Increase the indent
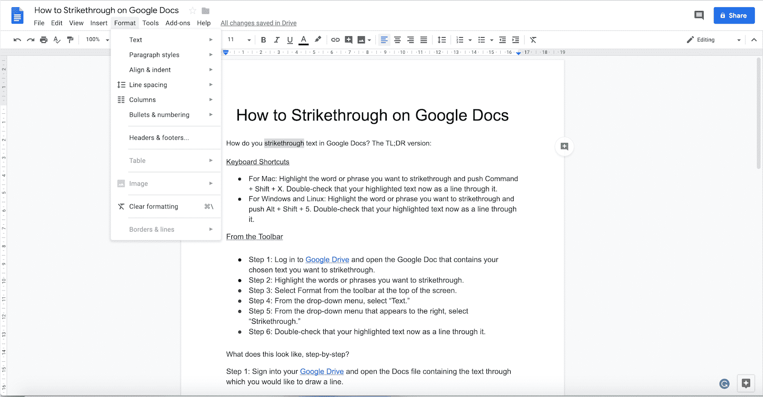Viewport: 763px width, 397px height. click(x=516, y=40)
